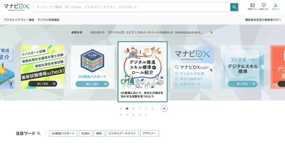285x153 pixels.
Task: Open the 学習プラン icon
Action: [252, 7]
